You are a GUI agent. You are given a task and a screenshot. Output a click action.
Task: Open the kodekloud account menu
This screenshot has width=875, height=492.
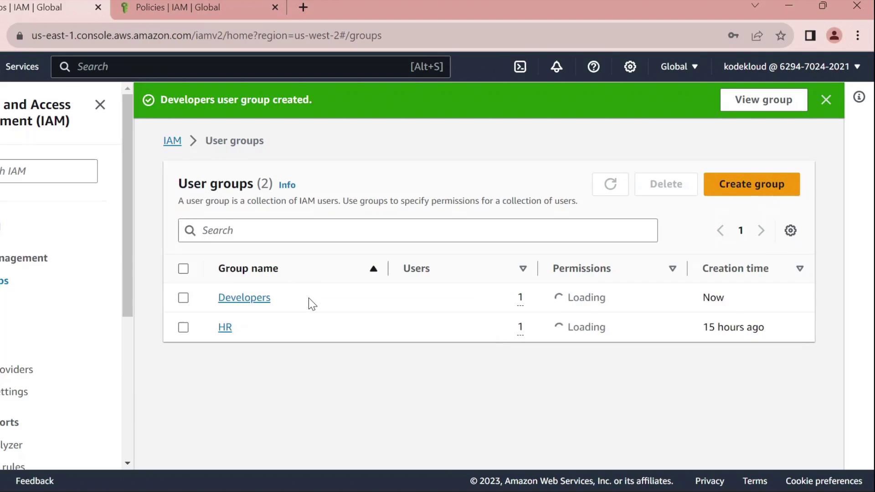(x=792, y=67)
